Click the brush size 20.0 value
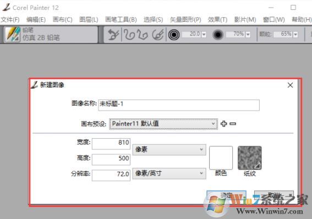Screen dimensions: 312x219 coord(192,34)
